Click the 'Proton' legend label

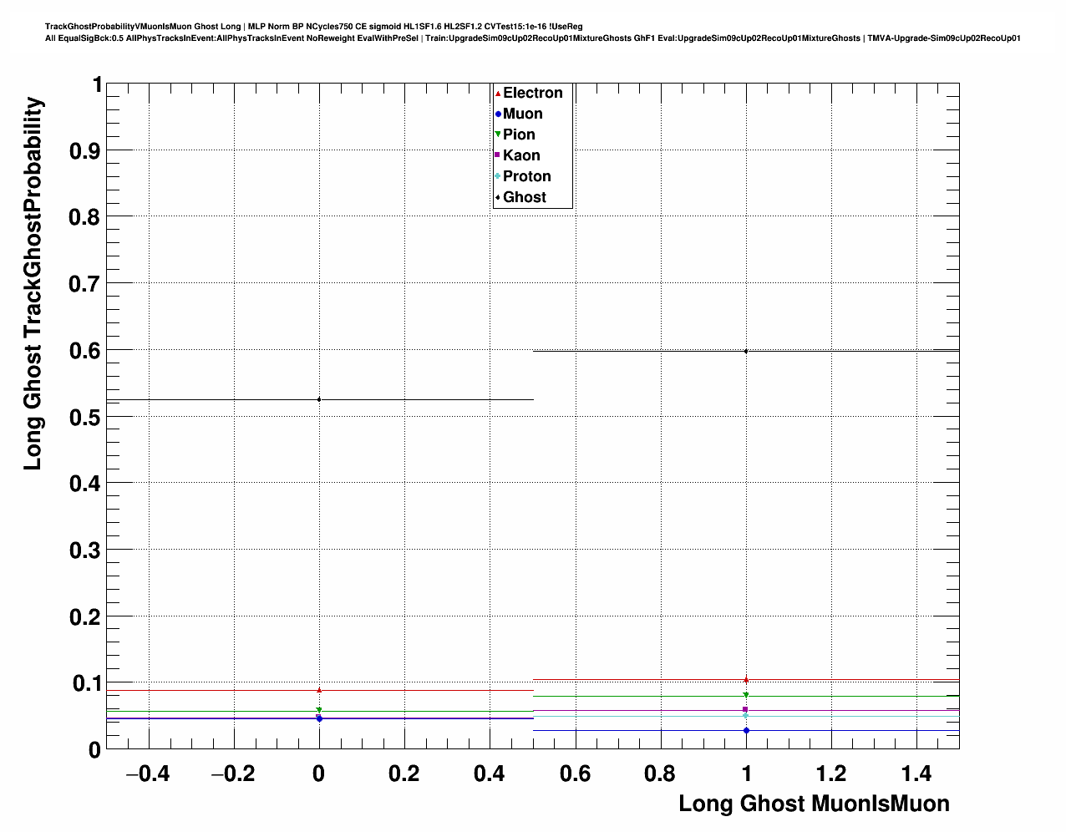coord(527,176)
